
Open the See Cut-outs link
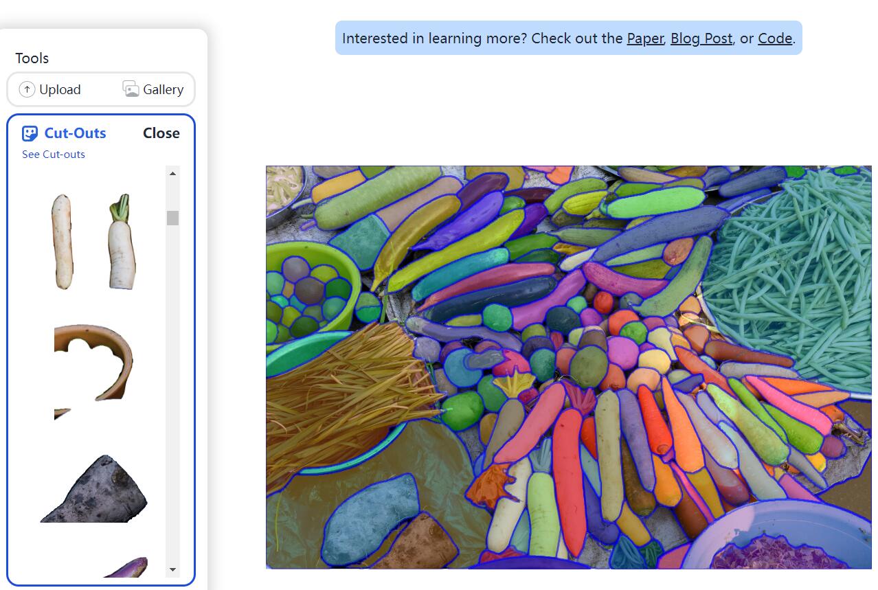(54, 154)
